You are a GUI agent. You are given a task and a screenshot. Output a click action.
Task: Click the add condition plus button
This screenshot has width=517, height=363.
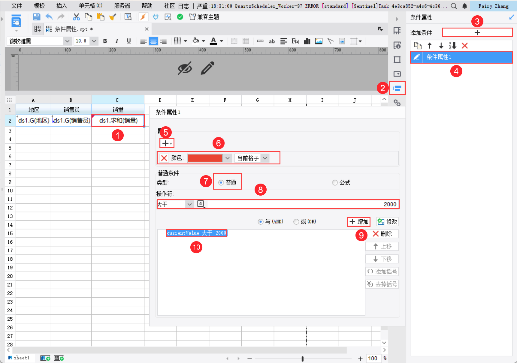477,32
